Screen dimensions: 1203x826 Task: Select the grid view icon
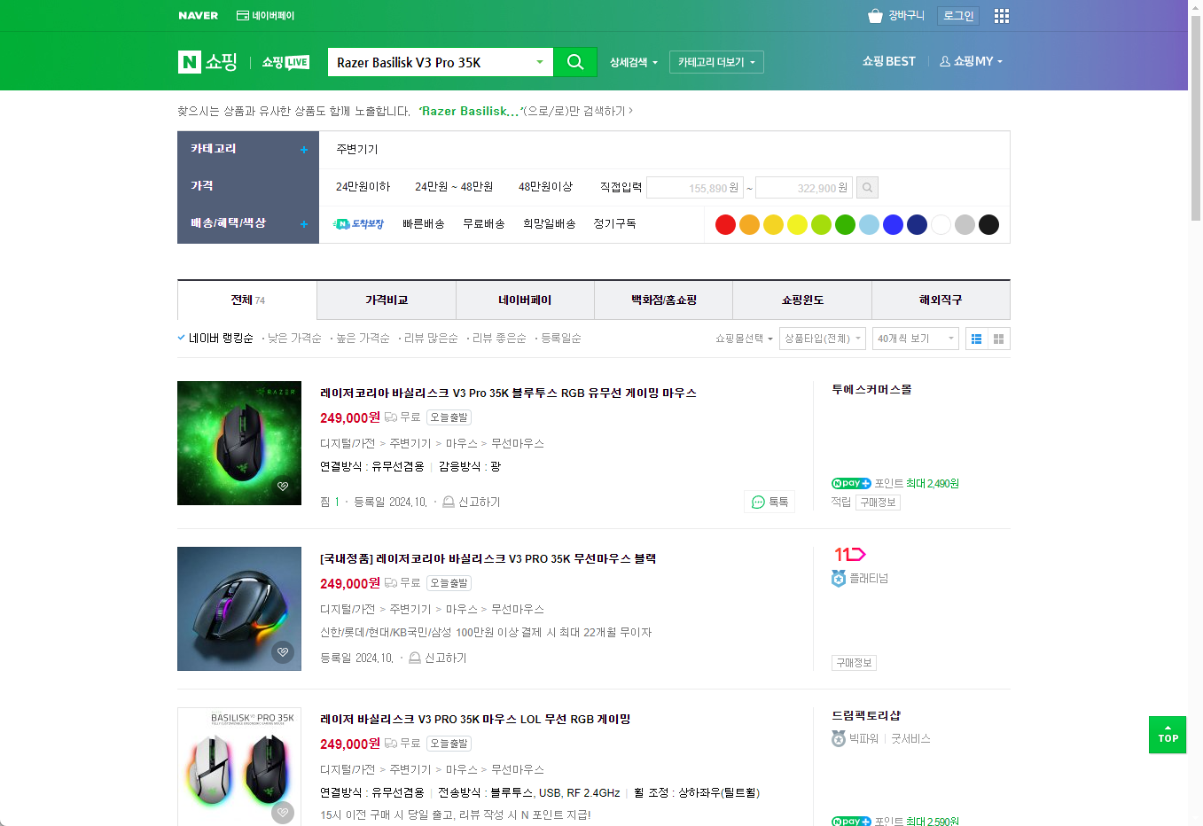pos(999,339)
